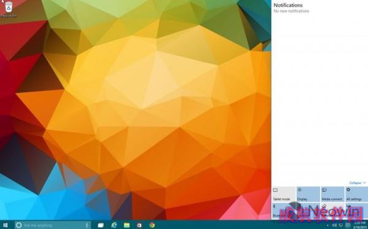Image resolution: width=368 pixels, height=229 pixels.
Task: Open the volume control in tray
Action: click(334, 225)
